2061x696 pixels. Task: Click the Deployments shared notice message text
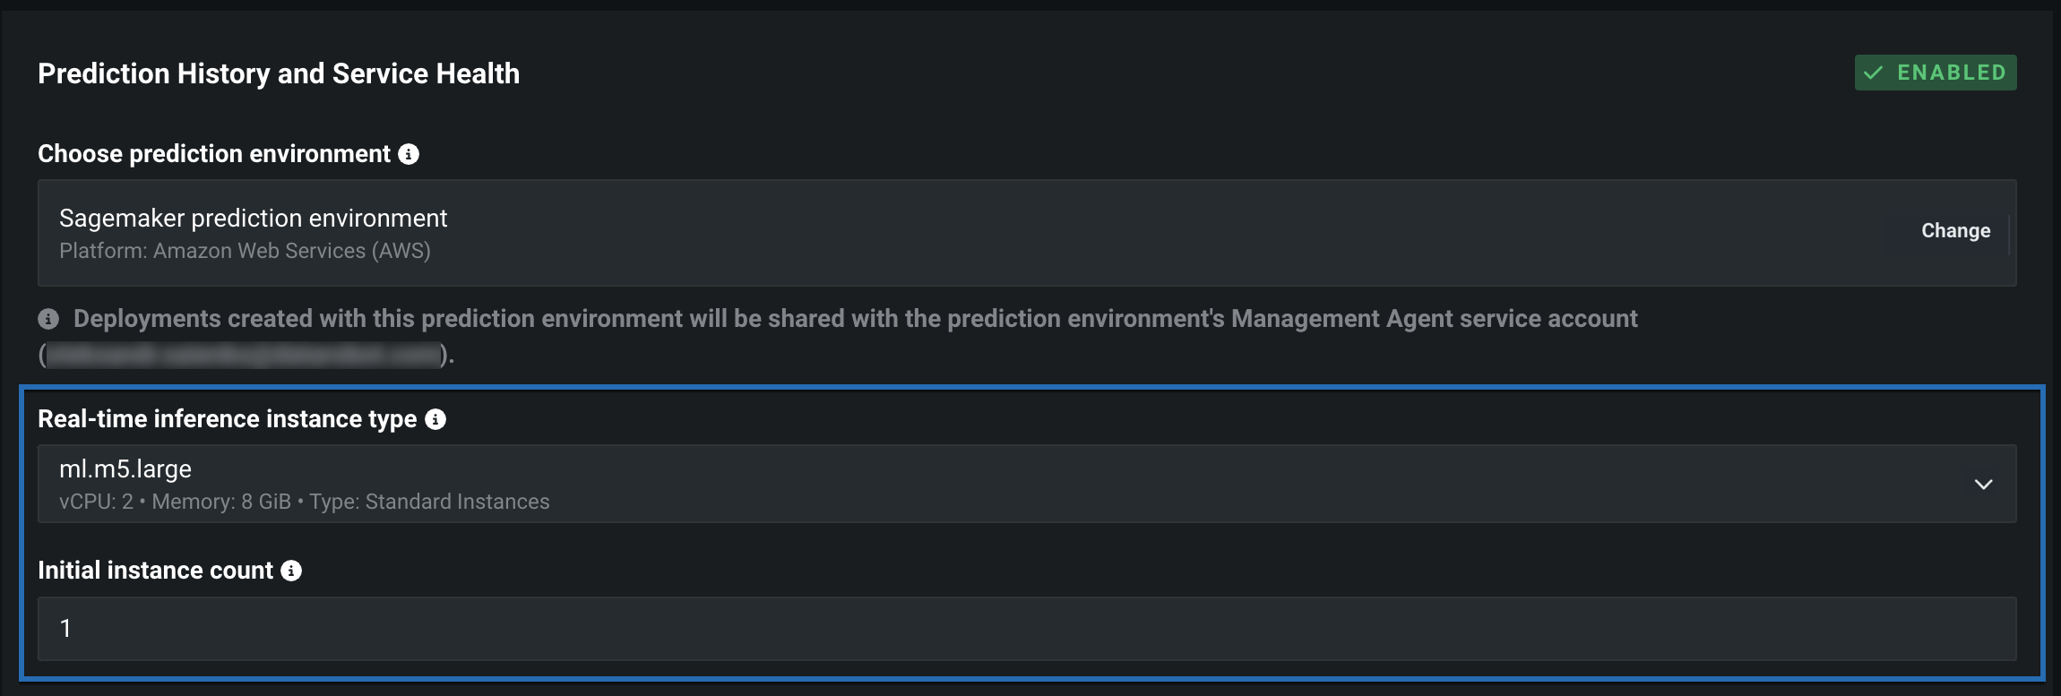[x=855, y=319]
